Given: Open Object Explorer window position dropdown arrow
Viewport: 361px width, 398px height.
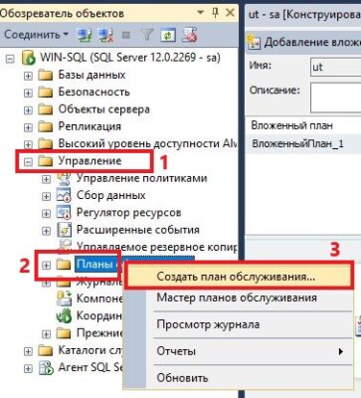Looking at the screenshot, I should [x=200, y=13].
